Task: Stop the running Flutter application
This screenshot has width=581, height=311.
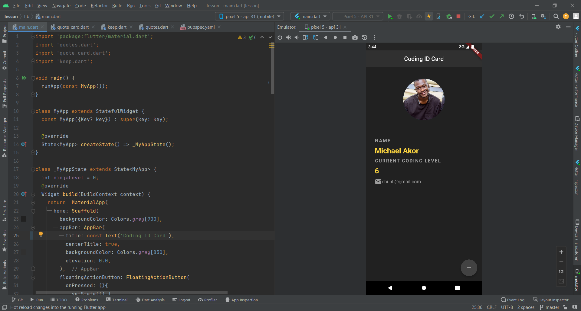Action: tap(458, 16)
